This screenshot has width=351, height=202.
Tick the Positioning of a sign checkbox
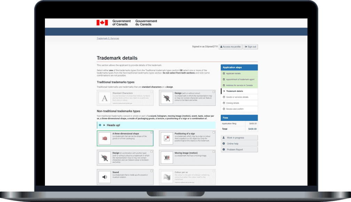click(214, 132)
